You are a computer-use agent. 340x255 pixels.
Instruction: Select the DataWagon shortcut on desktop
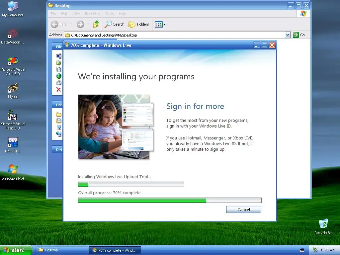13,37
